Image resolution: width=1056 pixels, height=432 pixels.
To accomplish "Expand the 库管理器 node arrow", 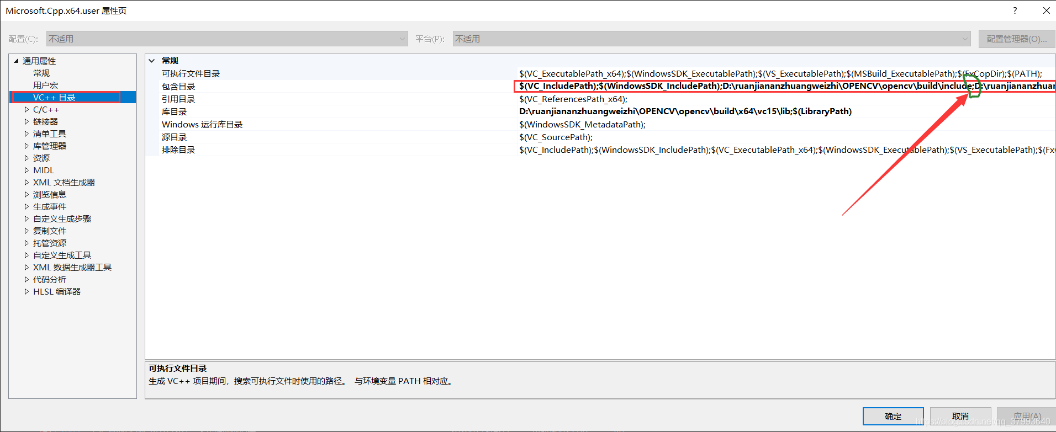I will [27, 146].
